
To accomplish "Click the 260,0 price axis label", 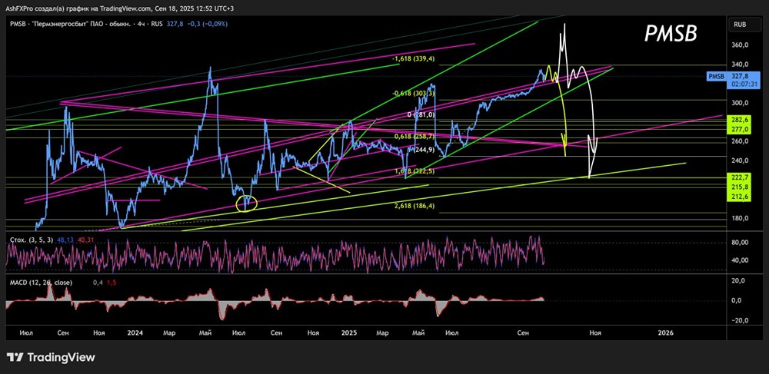I will pyautogui.click(x=740, y=141).
